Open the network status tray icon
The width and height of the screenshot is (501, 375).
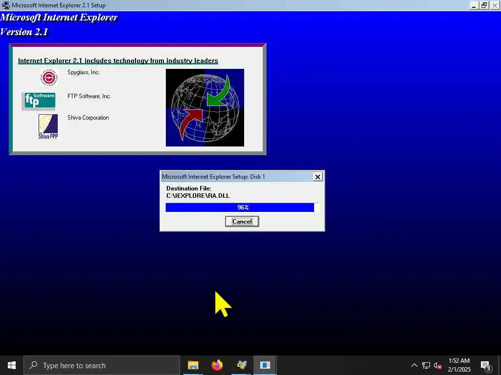point(426,365)
